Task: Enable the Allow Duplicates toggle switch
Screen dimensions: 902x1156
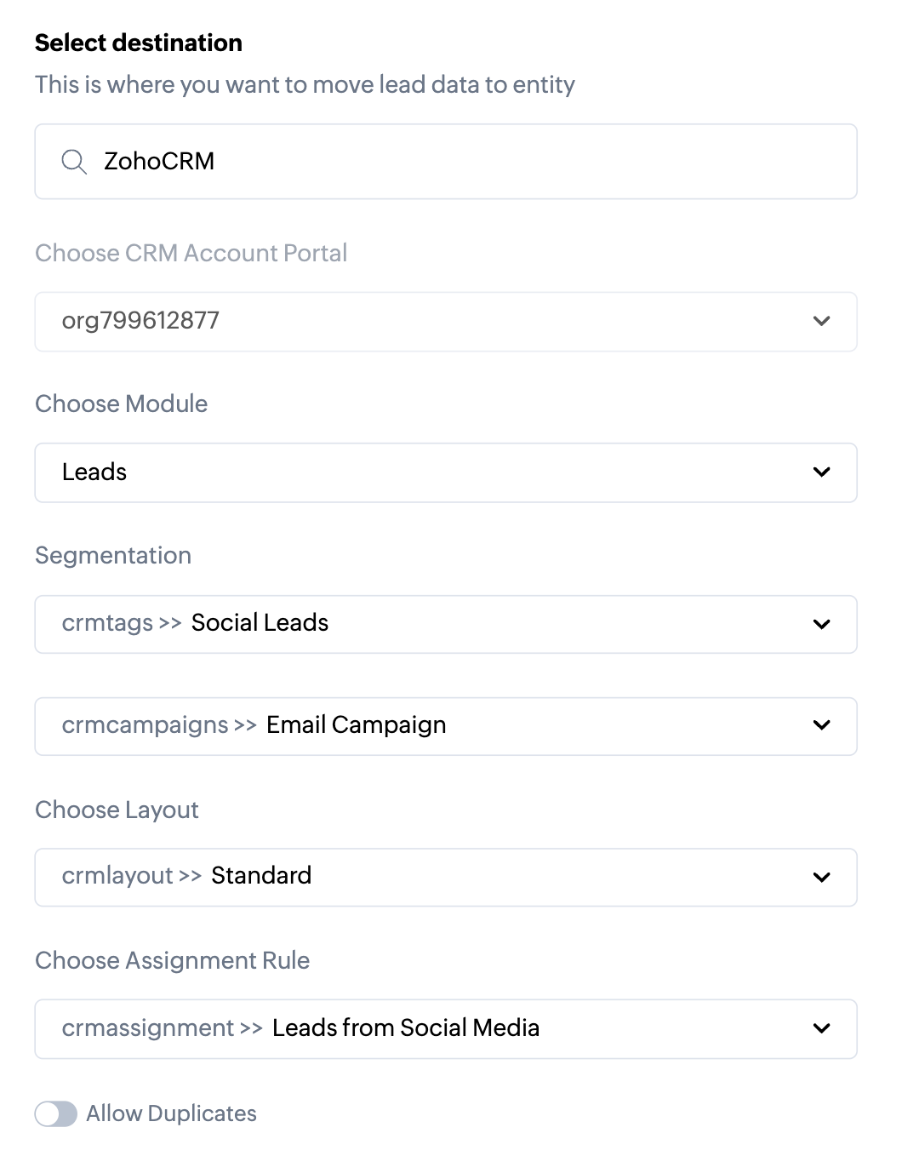Action: [x=56, y=1113]
